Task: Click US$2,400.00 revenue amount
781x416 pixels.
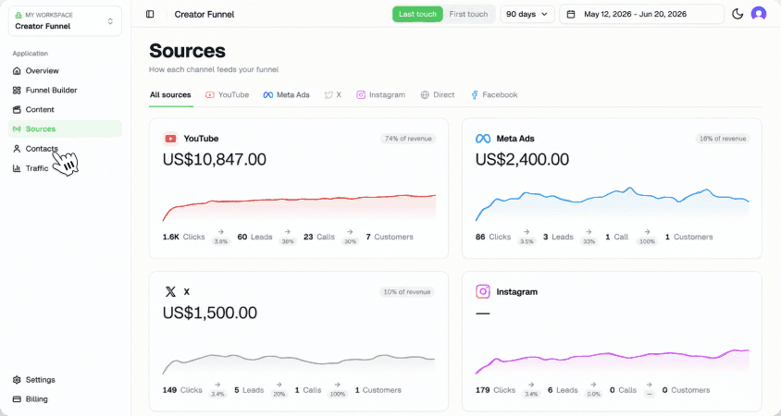Action: point(523,159)
